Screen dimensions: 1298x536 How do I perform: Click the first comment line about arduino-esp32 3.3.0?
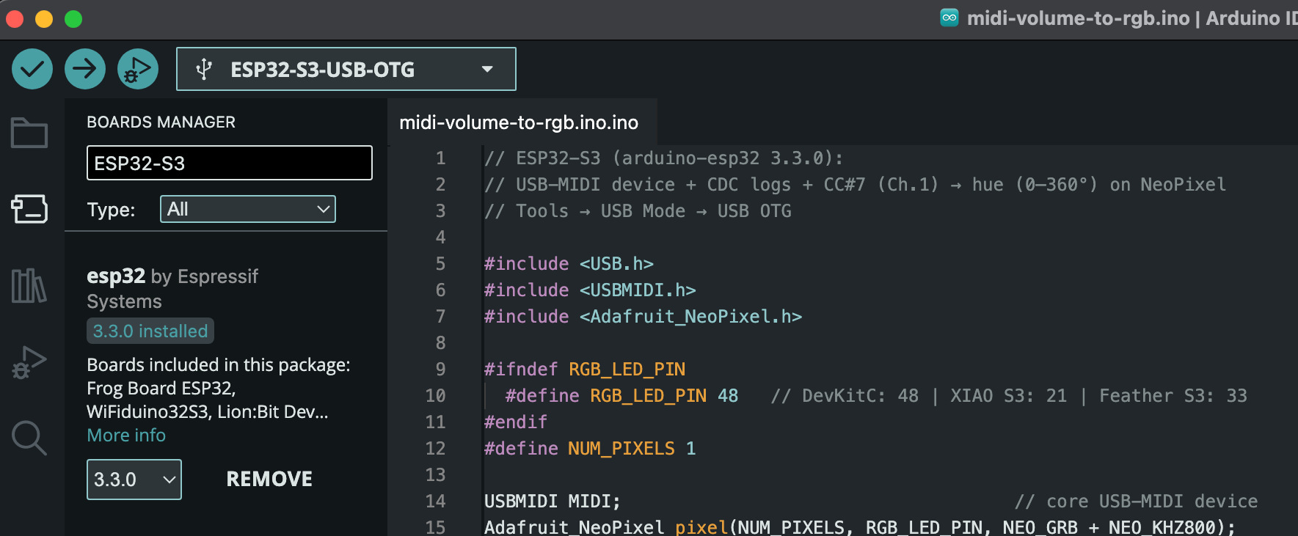[x=664, y=158]
